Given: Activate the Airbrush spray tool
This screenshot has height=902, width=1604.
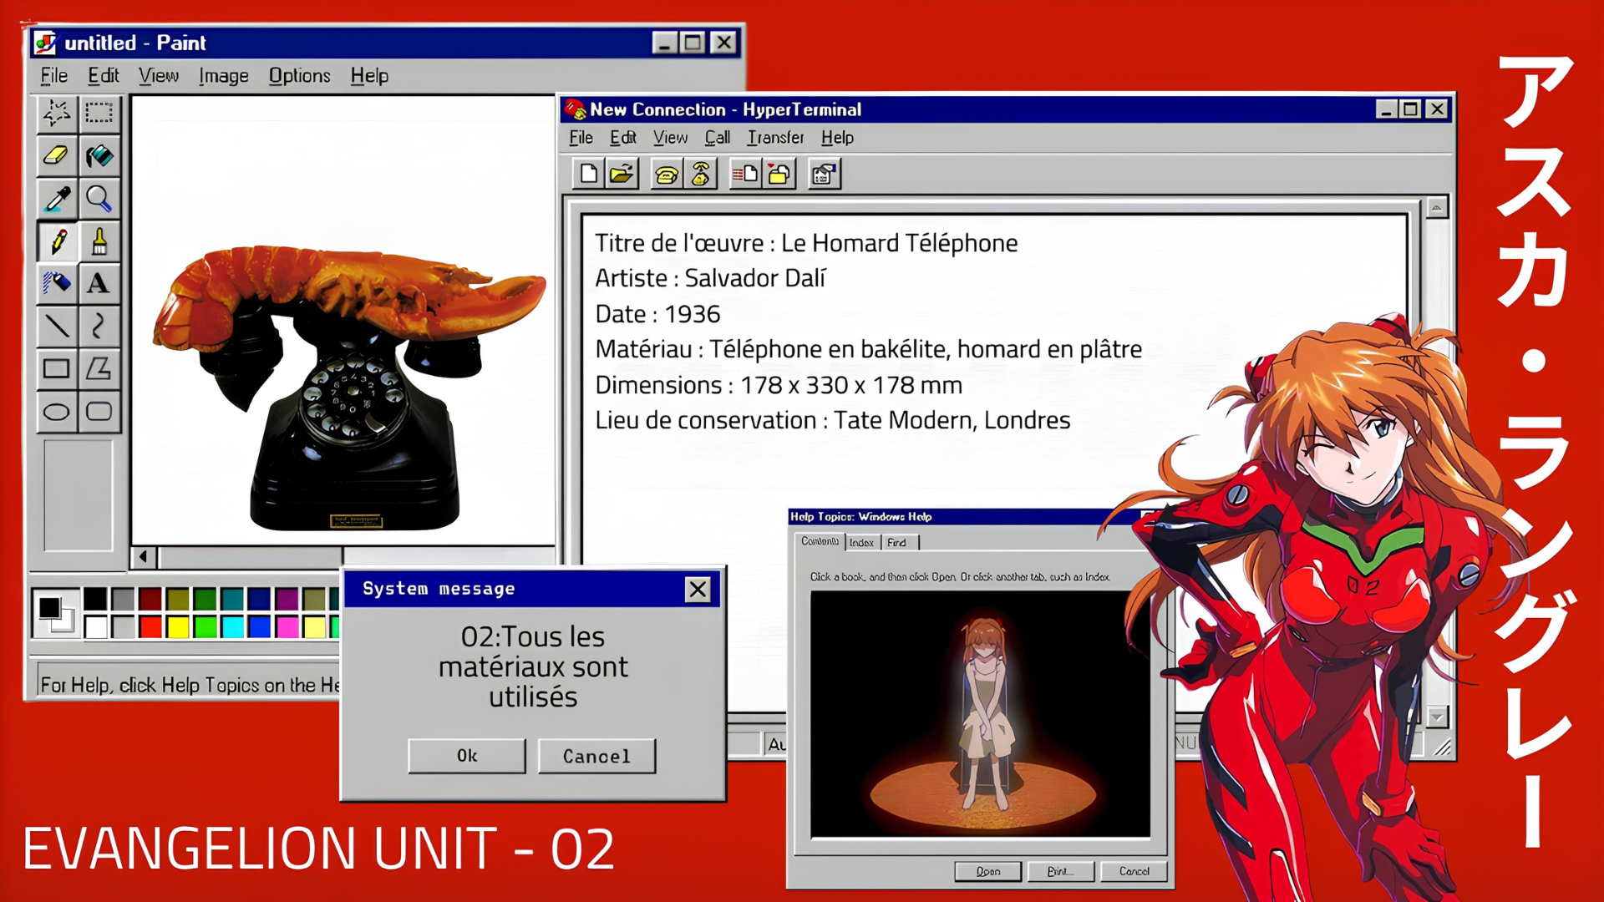Looking at the screenshot, I should [57, 283].
